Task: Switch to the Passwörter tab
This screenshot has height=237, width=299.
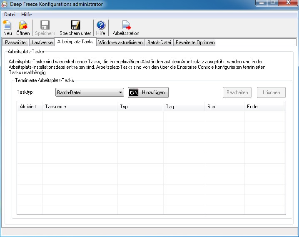Action: 16,42
